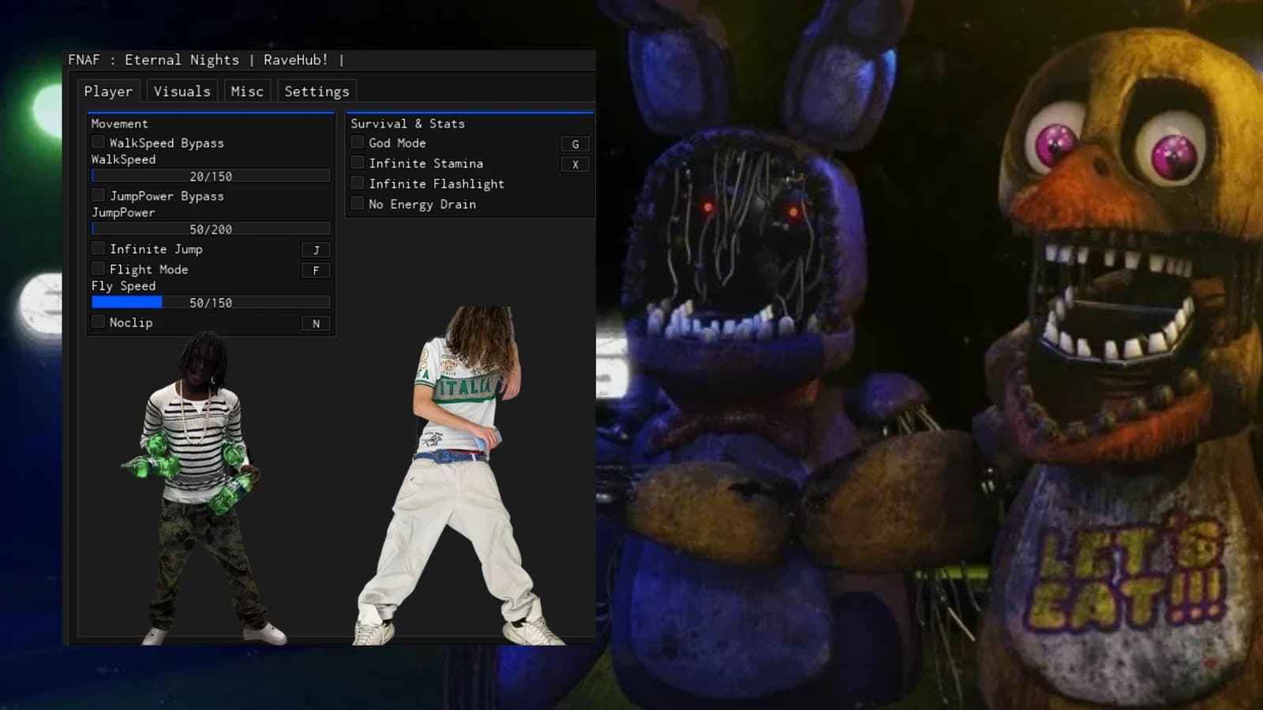Enable WalkSpeed Bypass checkbox
This screenshot has width=1263, height=710.
pyautogui.click(x=98, y=142)
